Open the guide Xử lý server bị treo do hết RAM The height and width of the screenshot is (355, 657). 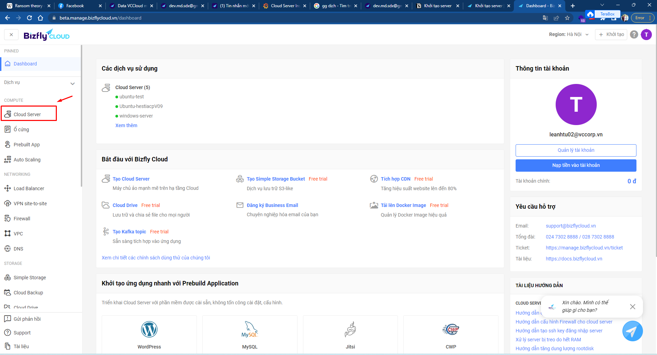[548, 340]
